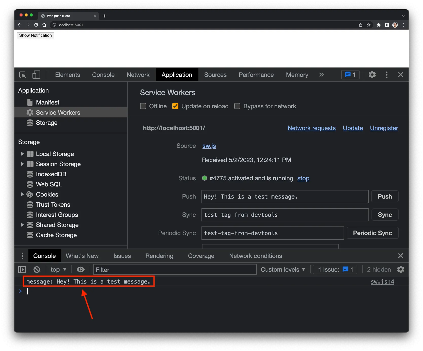Screen dimensions: 423x351
Task: Toggle the device toolbar icon
Action: (x=36, y=75)
